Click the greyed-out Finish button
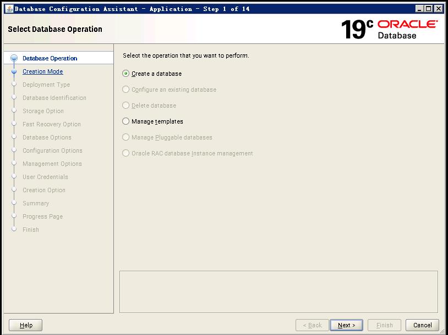The image size is (448, 335). (x=384, y=325)
